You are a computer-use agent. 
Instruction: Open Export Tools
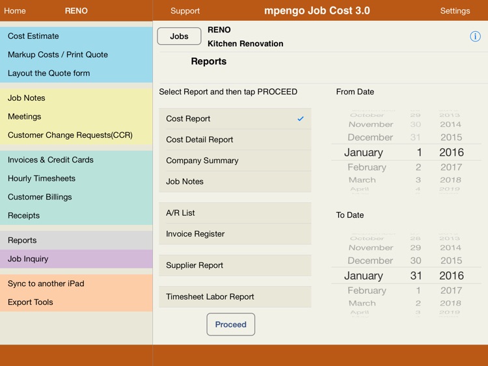[x=76, y=302]
